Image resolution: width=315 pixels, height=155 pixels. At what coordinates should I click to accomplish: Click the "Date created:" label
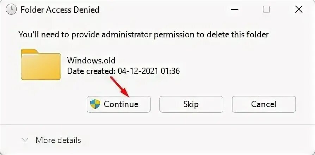coord(91,71)
